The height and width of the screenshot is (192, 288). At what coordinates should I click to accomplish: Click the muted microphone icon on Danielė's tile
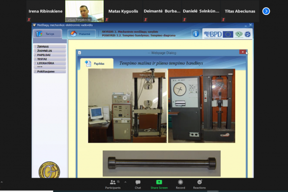coord(184,20)
